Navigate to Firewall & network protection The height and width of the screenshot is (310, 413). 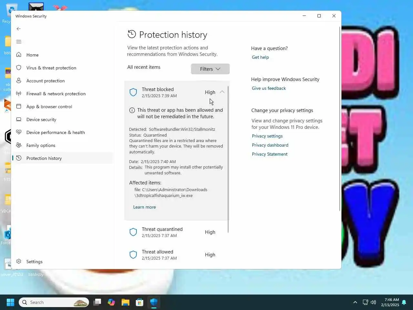[63, 94]
